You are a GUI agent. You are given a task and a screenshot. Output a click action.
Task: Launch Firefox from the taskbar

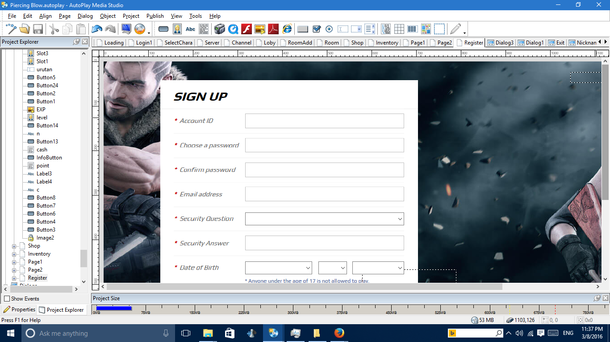pos(339,333)
